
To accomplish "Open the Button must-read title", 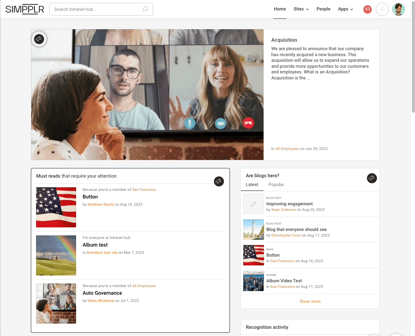I will pos(90,196).
